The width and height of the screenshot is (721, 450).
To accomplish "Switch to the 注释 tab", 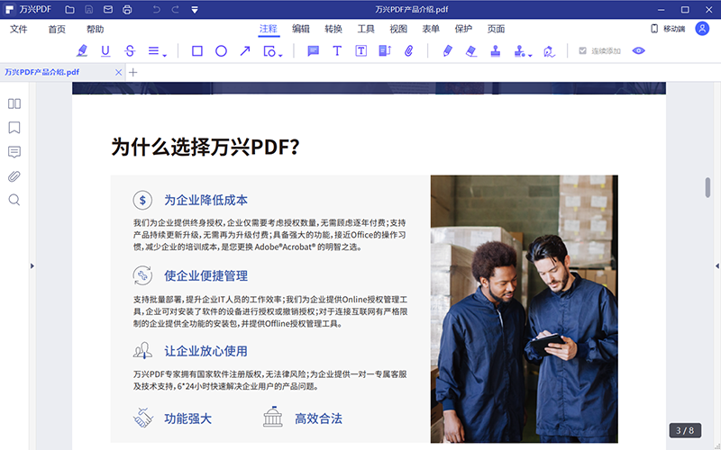I will [x=269, y=29].
